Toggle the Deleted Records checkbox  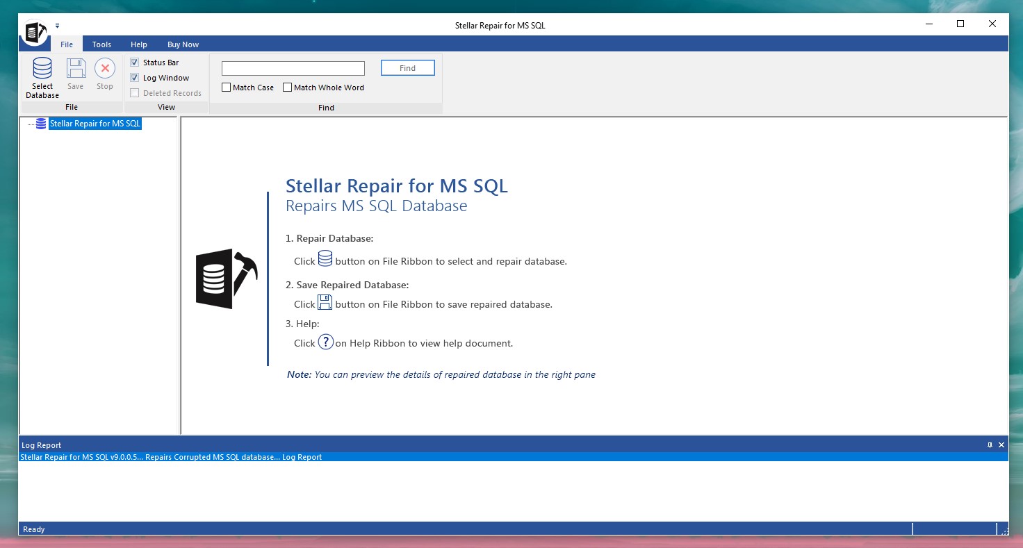(x=135, y=93)
